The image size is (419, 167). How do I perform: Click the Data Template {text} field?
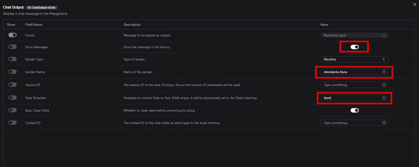tap(350, 98)
